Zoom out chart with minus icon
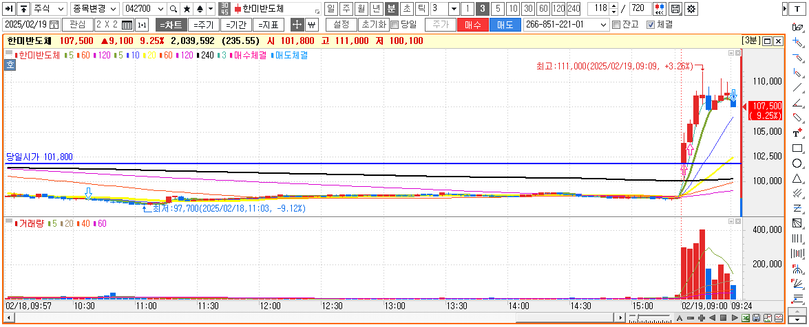Screen dimensions: 809x327 [691, 318]
